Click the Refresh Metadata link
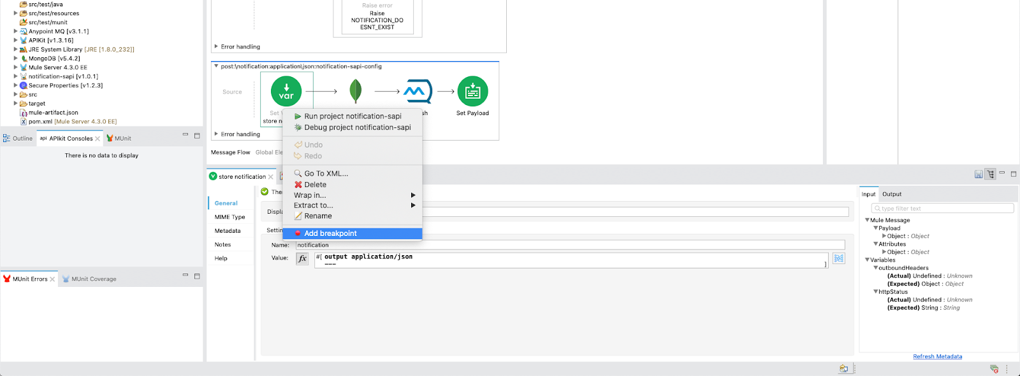 [937, 356]
